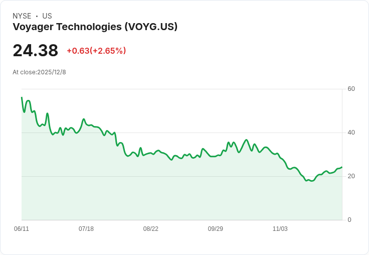Viewport: 369px width, 255px height.
Task: Click the +0.63(+2.65%) price change
Action: (96, 51)
